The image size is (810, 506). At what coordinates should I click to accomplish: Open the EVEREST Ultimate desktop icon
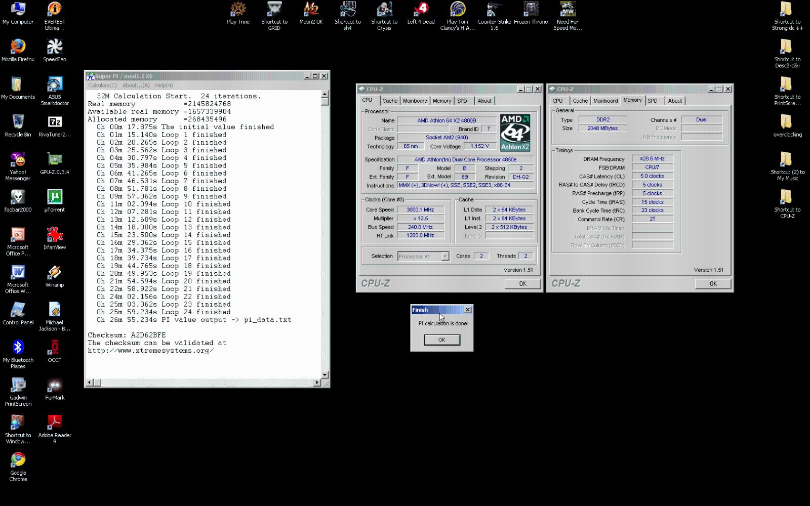tap(55, 15)
